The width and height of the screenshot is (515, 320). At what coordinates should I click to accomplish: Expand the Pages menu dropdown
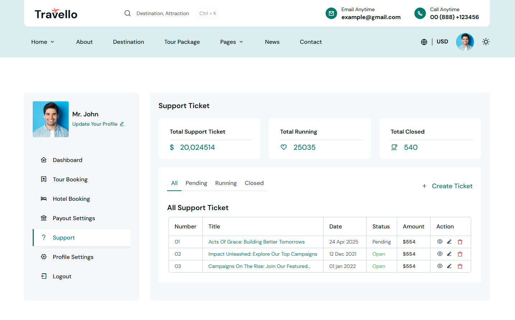click(231, 42)
